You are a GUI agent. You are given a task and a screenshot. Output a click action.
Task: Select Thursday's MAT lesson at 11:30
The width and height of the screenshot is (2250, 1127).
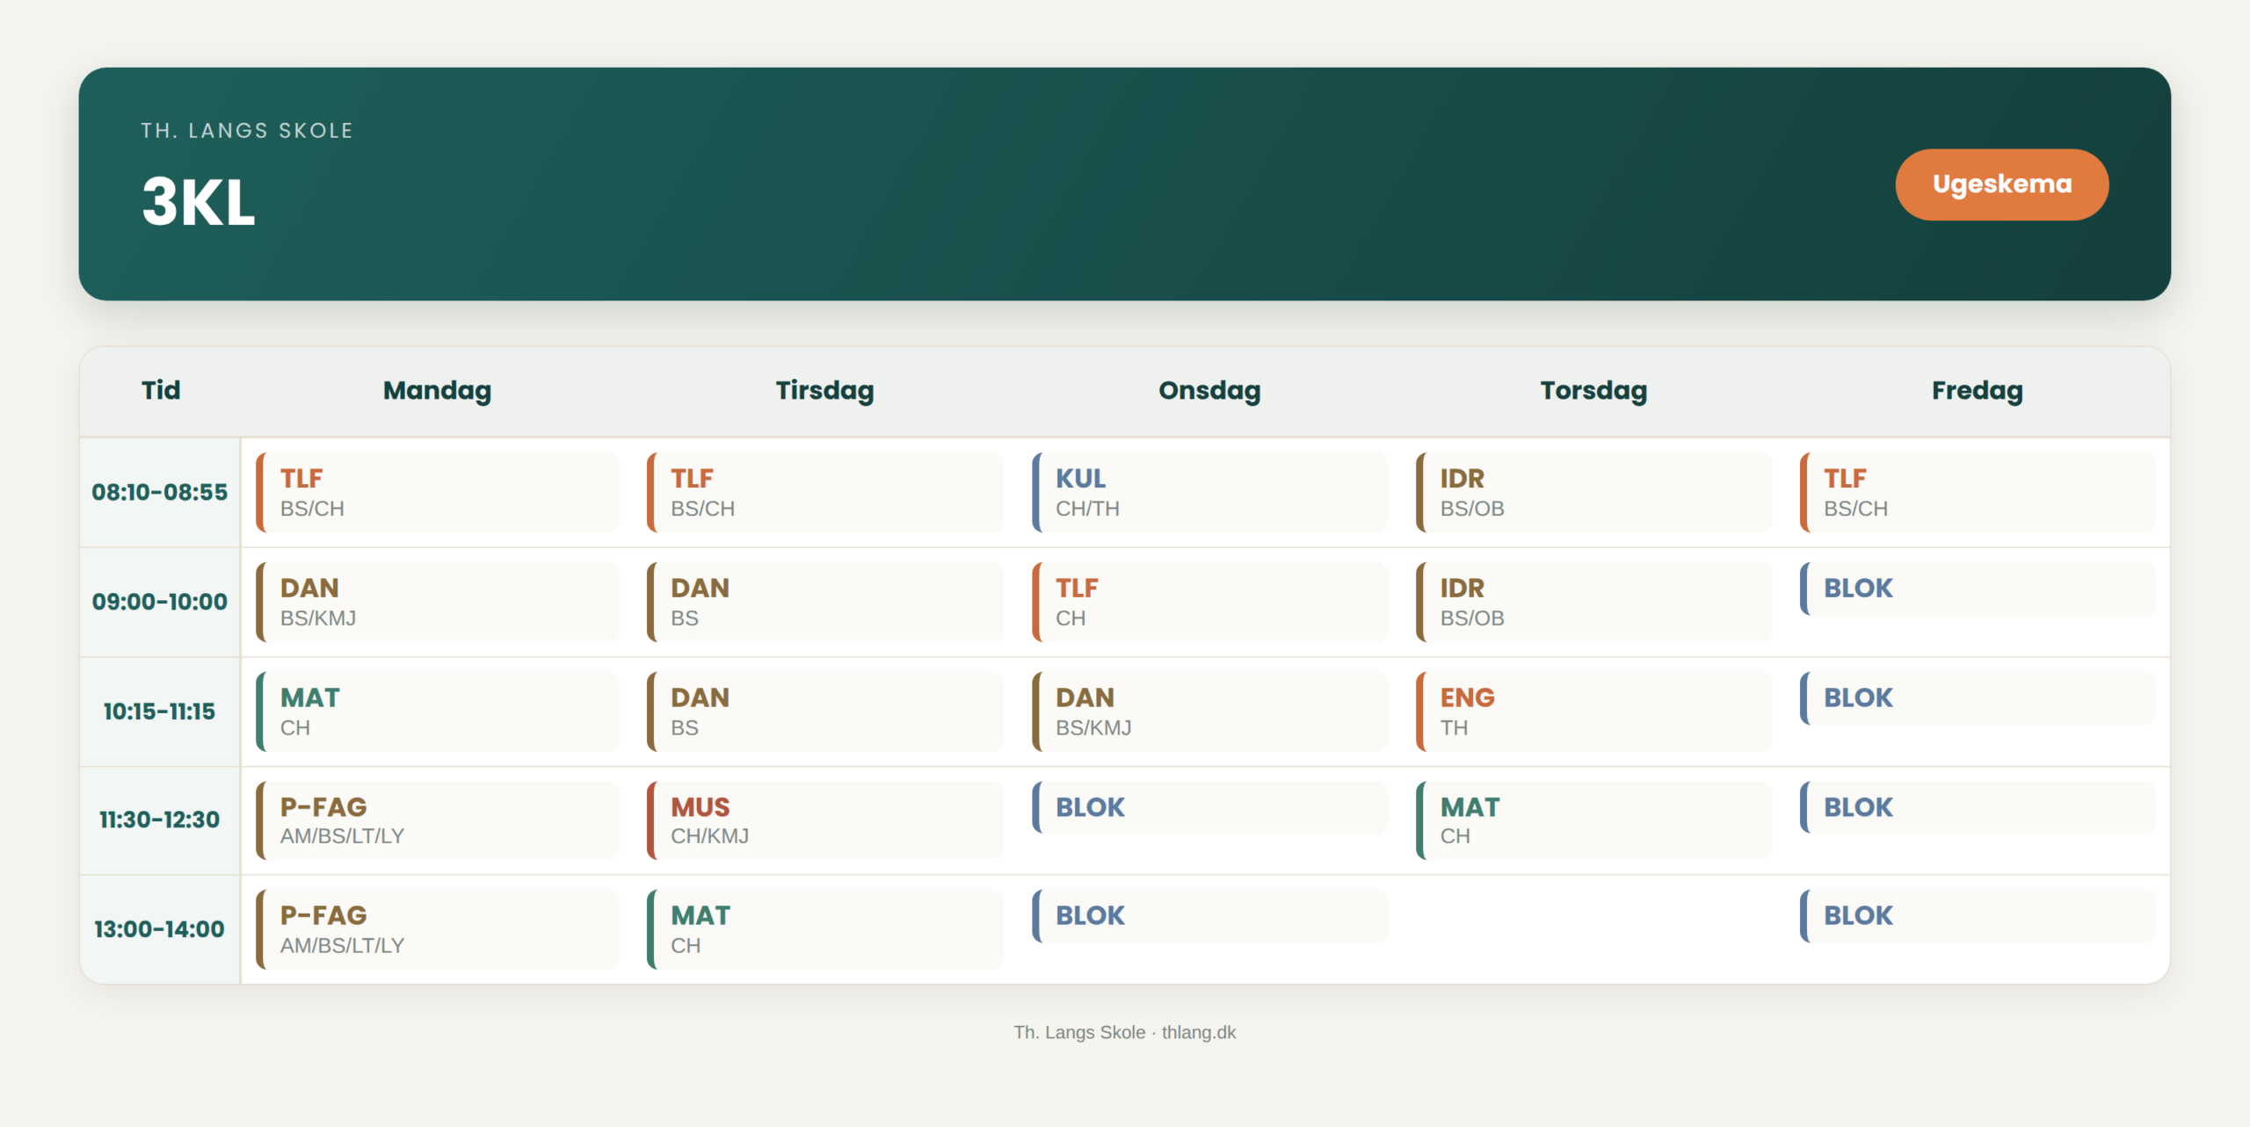point(1593,820)
